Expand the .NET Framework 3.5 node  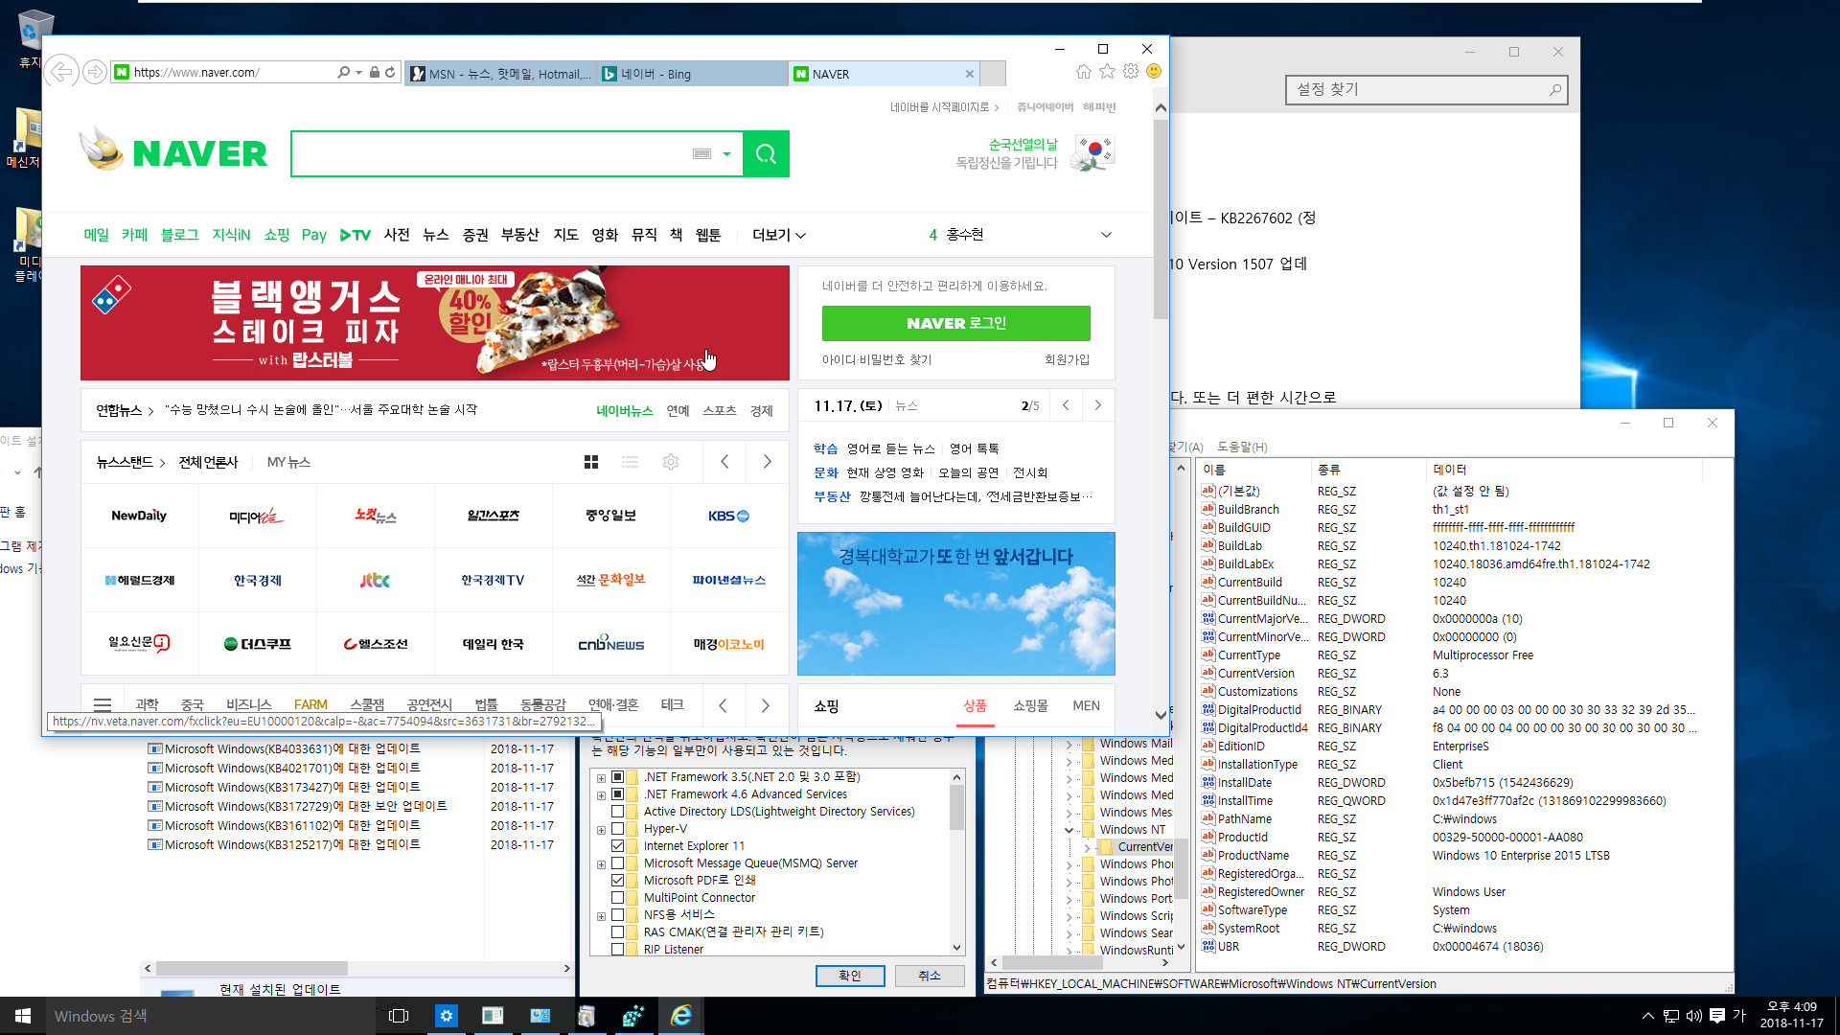[x=601, y=777]
